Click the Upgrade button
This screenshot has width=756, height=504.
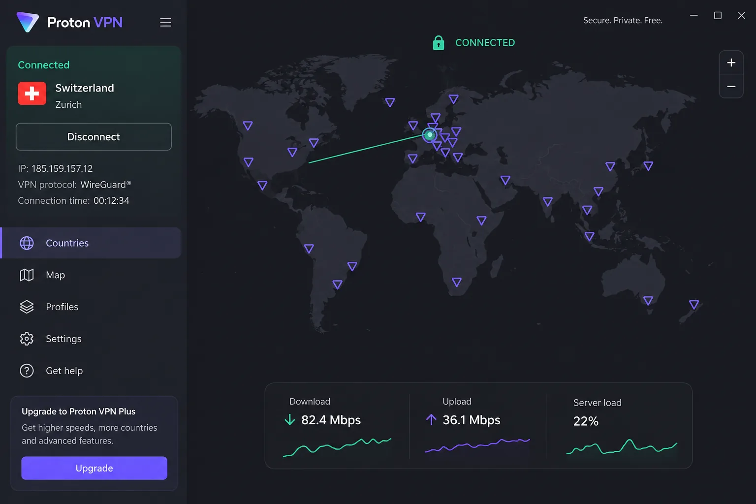[x=94, y=468]
